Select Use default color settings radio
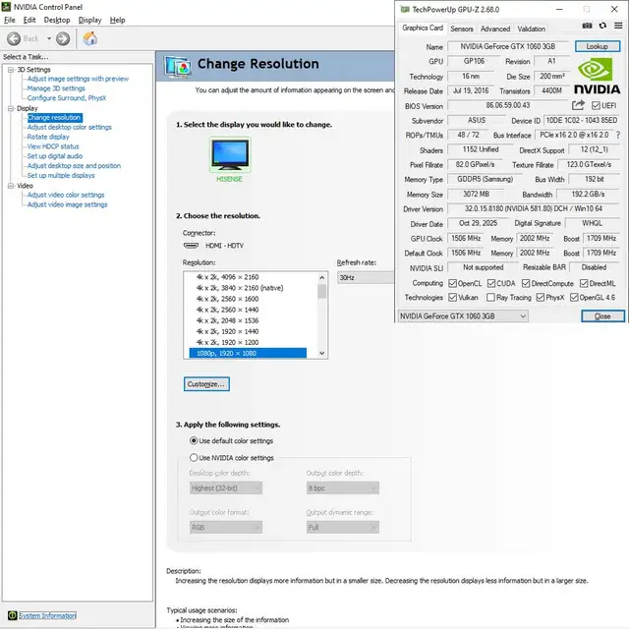Image resolution: width=629 pixels, height=629 pixels. (194, 440)
